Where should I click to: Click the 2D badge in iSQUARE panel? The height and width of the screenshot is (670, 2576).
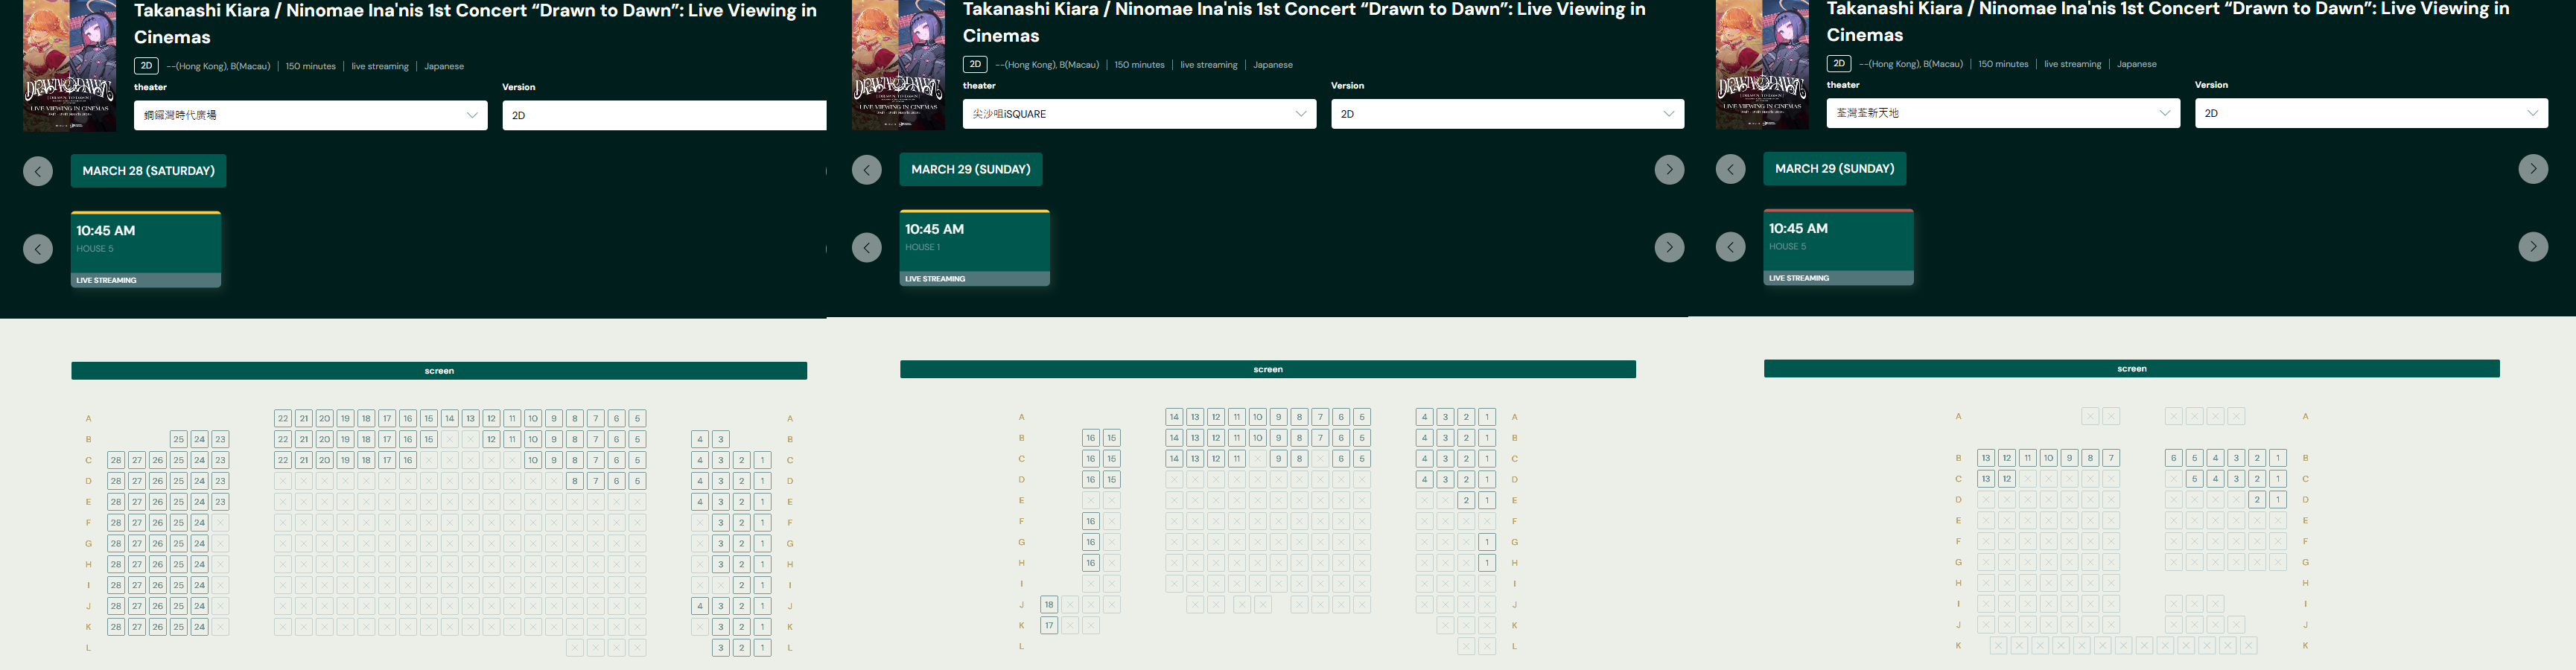point(975,65)
